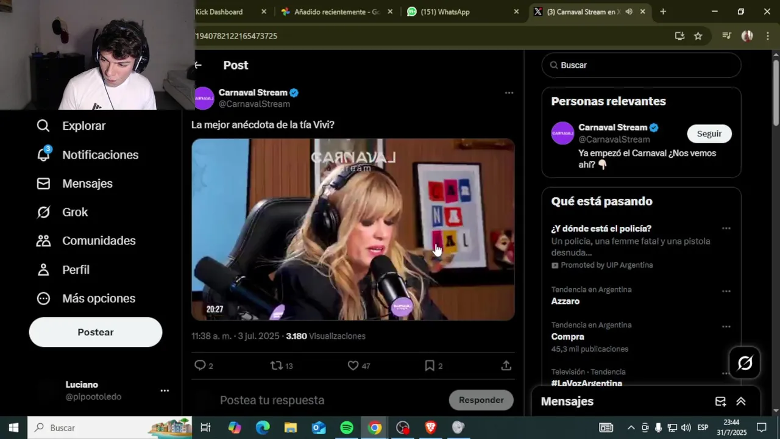The image size is (780, 439).
Task: Open options for ¿Y dónde está el policía? trend
Action: 726,229
